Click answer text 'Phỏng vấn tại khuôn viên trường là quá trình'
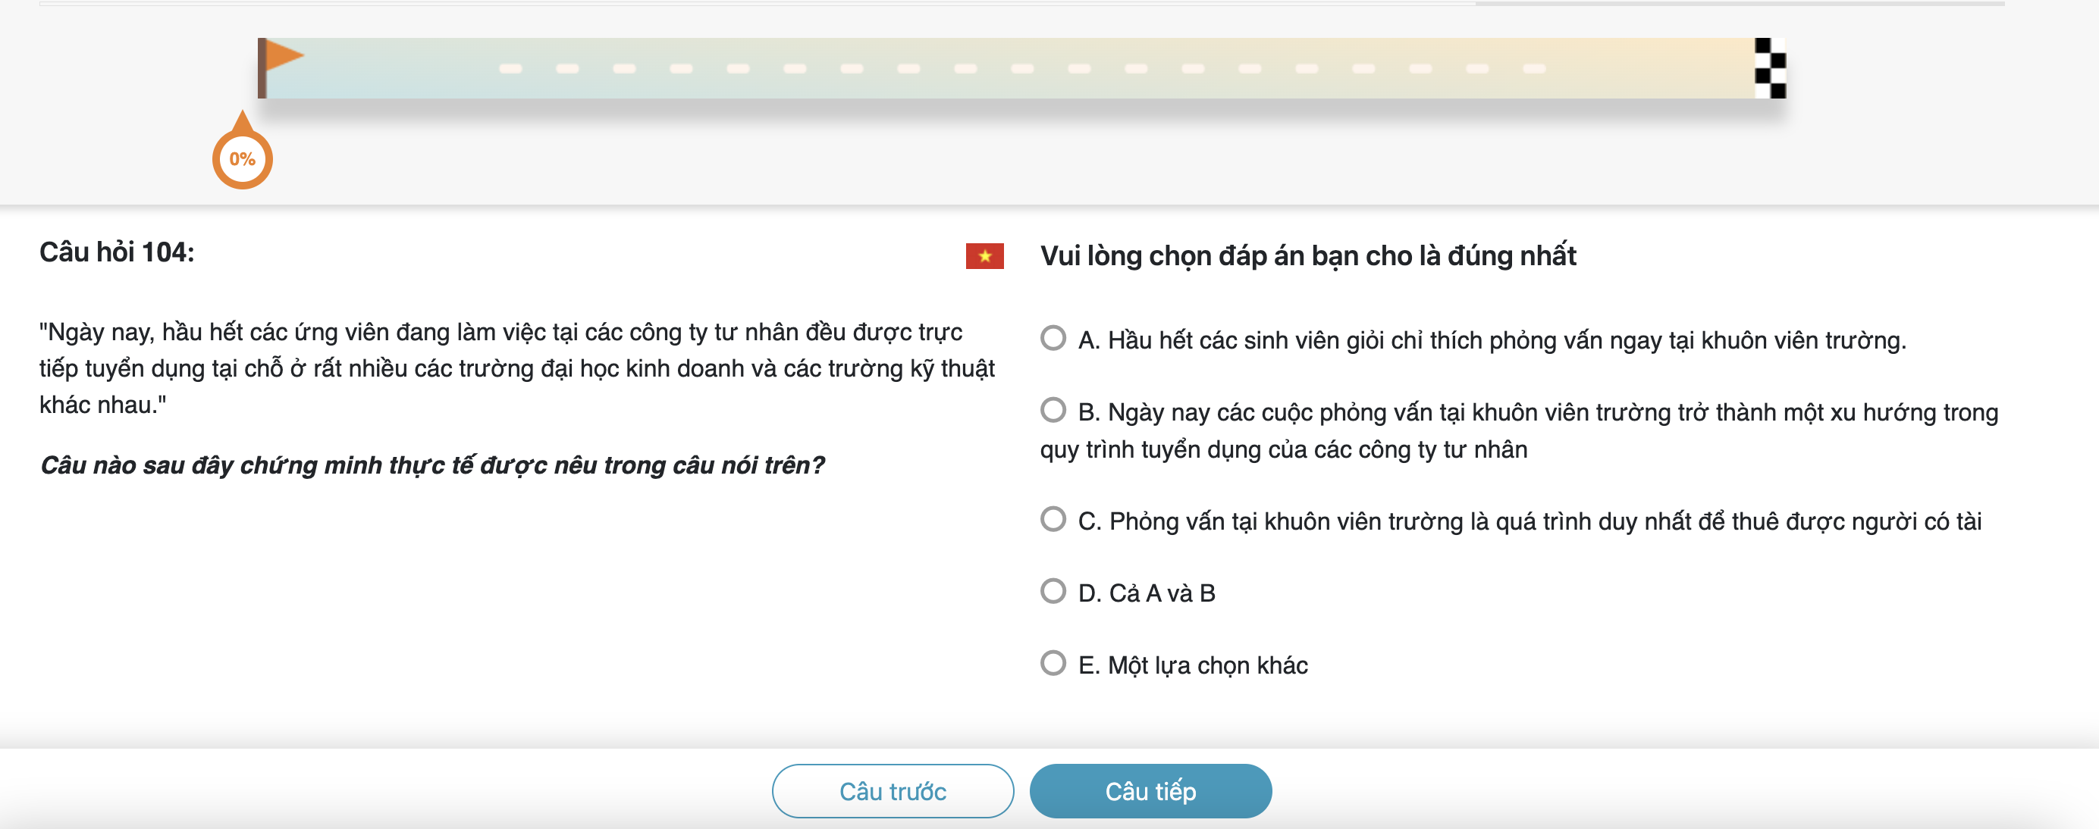Image resolution: width=2099 pixels, height=829 pixels. [x=1529, y=521]
